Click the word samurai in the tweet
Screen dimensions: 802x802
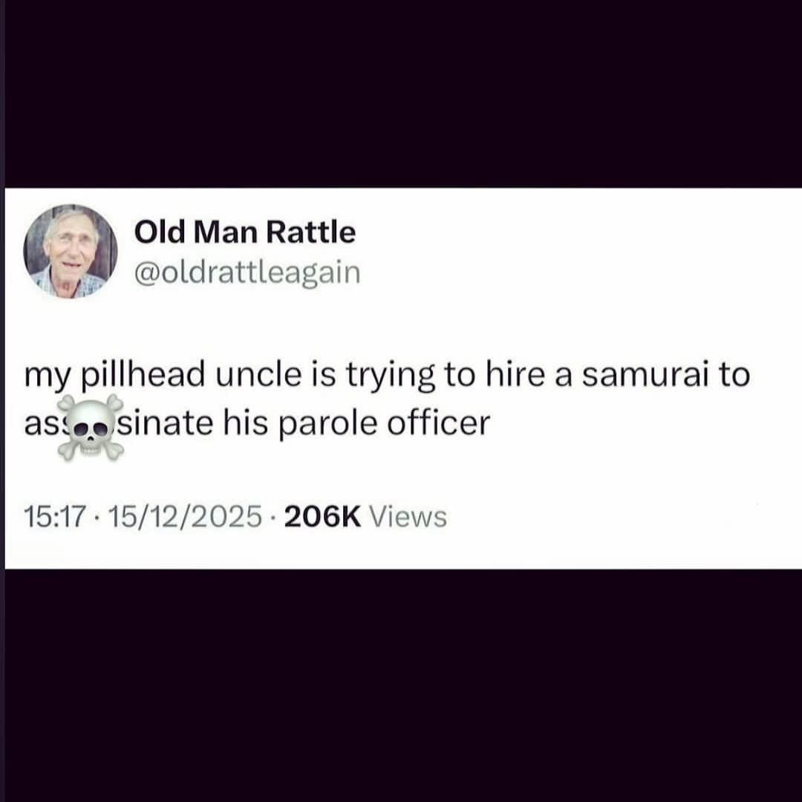645,374
